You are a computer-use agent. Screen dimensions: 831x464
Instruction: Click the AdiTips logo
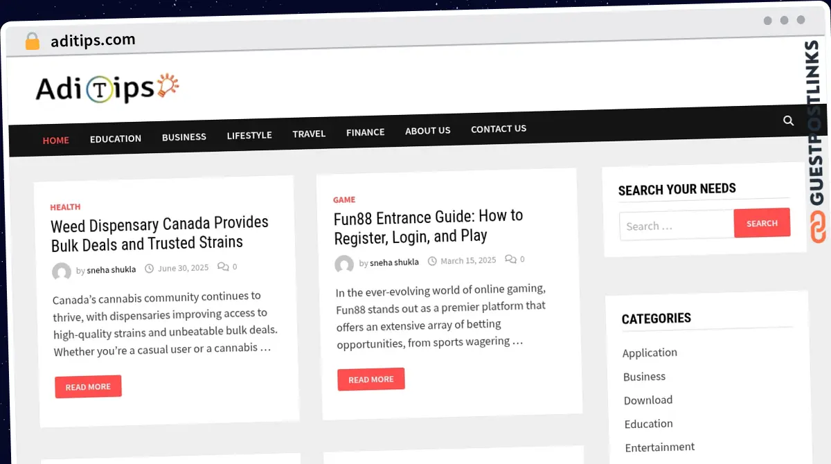(107, 88)
